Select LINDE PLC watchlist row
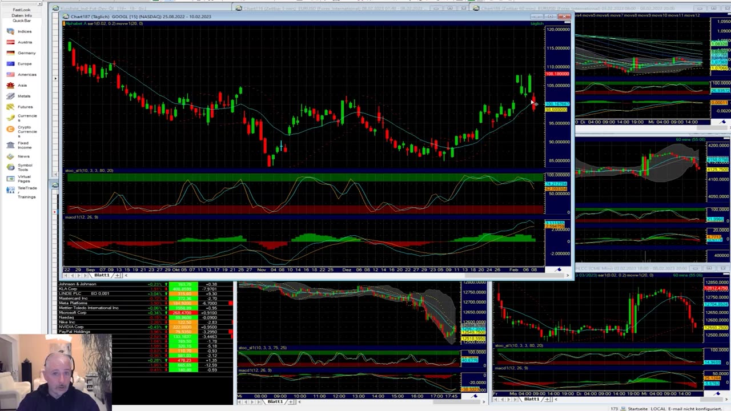This screenshot has height=411, width=731. pos(146,293)
